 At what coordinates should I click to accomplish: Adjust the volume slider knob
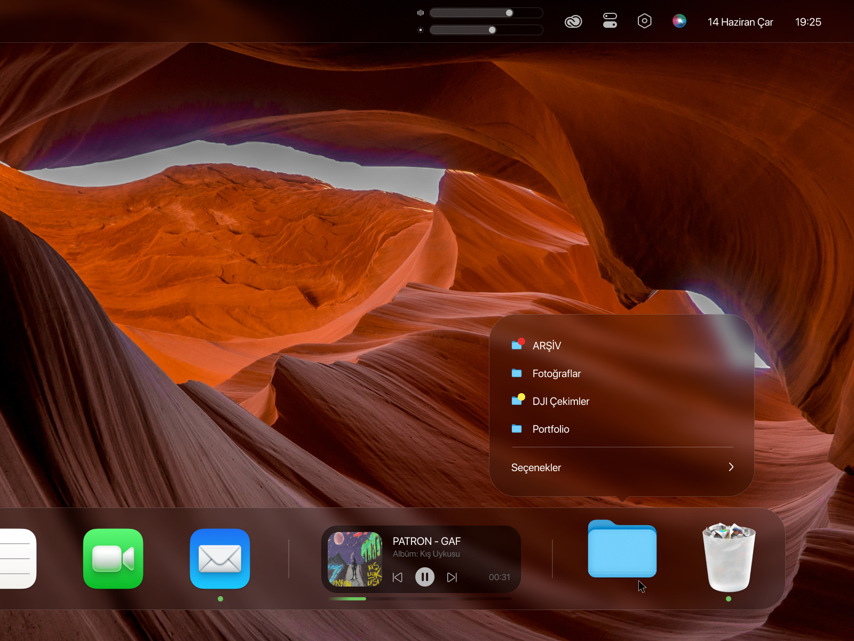(x=509, y=13)
